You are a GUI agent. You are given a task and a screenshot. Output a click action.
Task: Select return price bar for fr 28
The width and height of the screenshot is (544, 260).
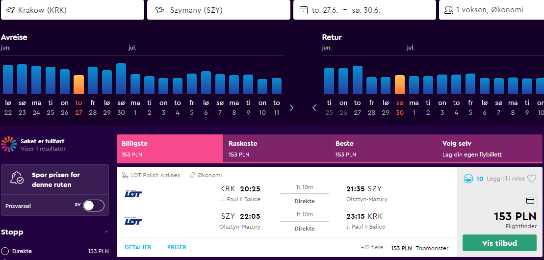point(371,86)
